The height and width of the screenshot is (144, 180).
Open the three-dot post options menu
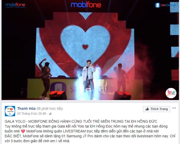[174, 108]
